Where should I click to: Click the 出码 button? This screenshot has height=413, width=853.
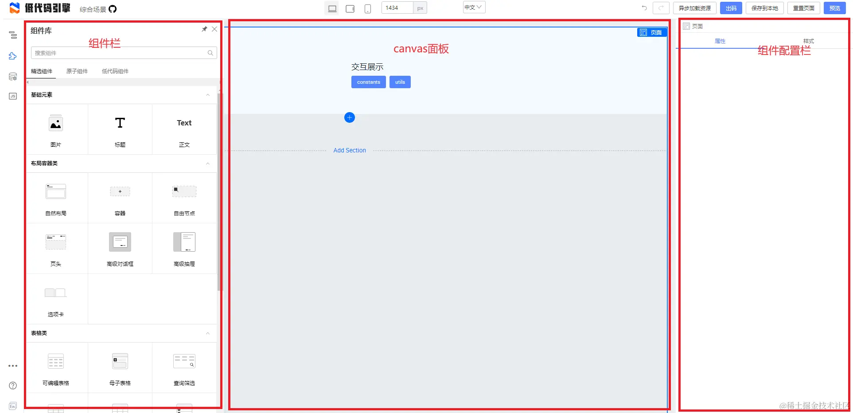(731, 8)
